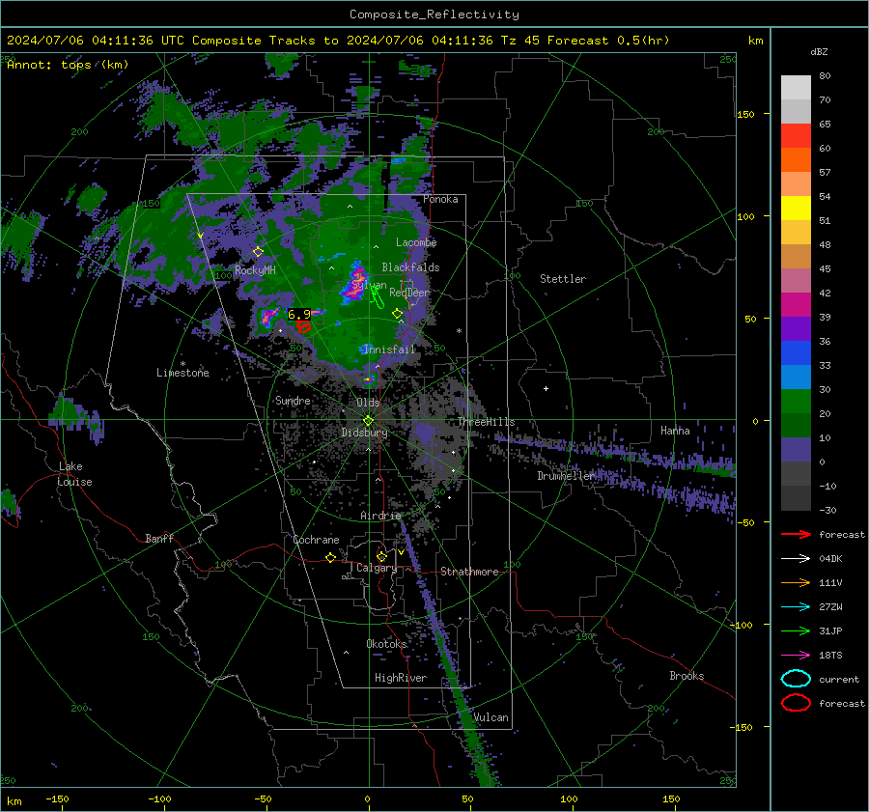
Task: Click the Olds town label
Action: 368,403
